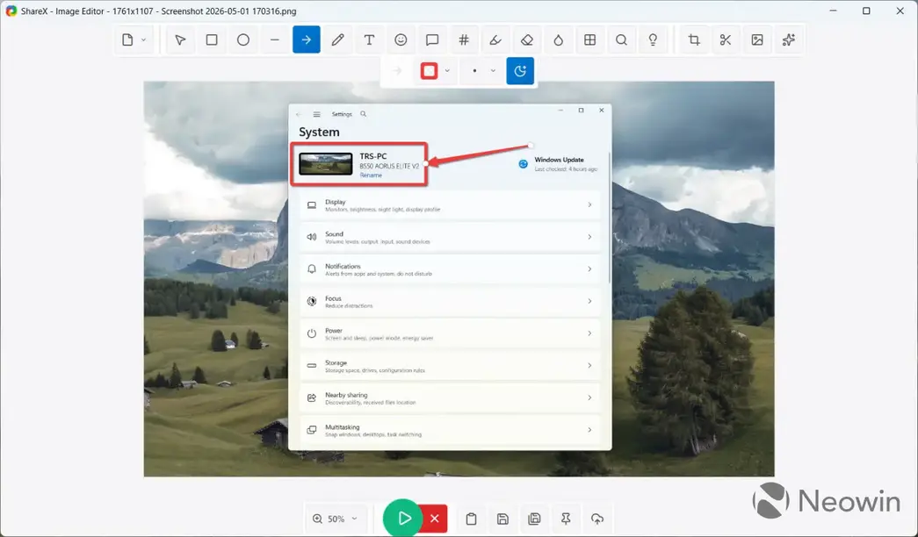
Task: Click the pin to screen icon
Action: tap(566, 519)
